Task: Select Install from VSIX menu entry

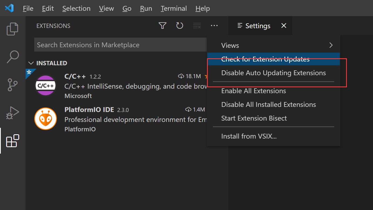Action: [249, 136]
